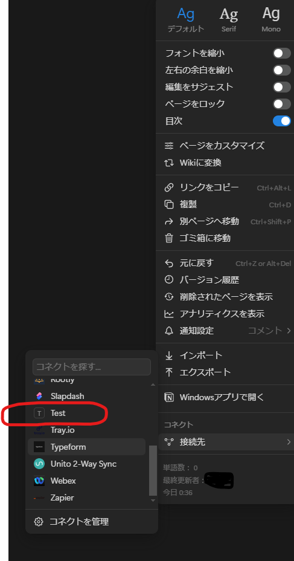Click the connections list scrollbar thumb

[x=153, y=470]
